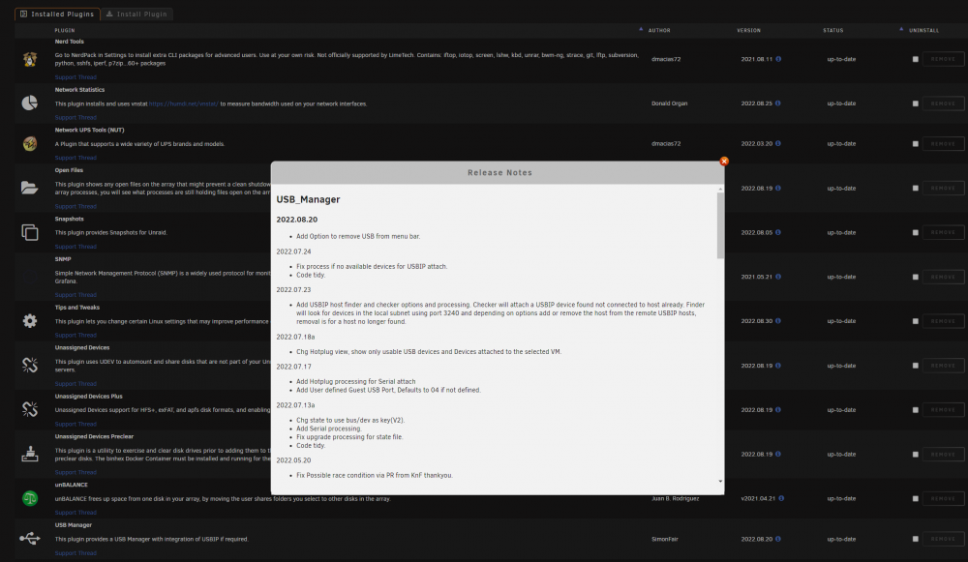Click the Open Files folder icon
Viewport: 968px width, 562px height.
point(30,188)
